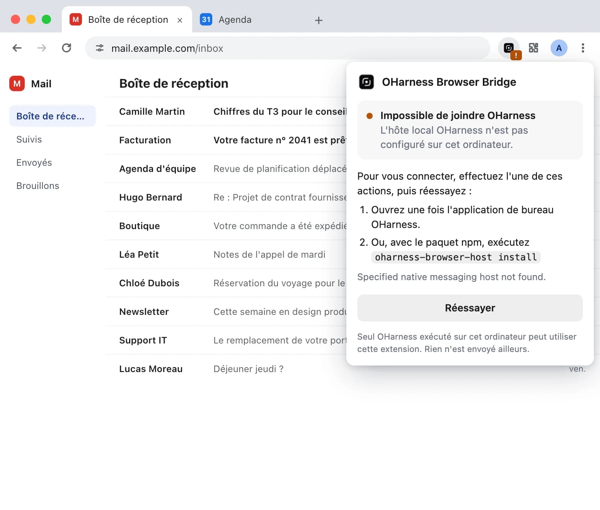Go back with the browser back arrow
This screenshot has width=600, height=510.
17,48
